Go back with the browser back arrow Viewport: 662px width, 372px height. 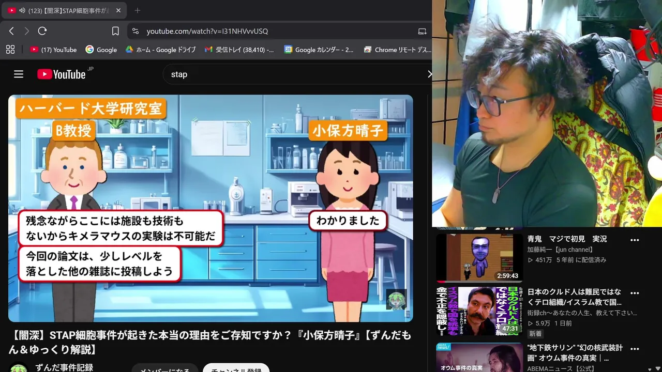[11, 31]
